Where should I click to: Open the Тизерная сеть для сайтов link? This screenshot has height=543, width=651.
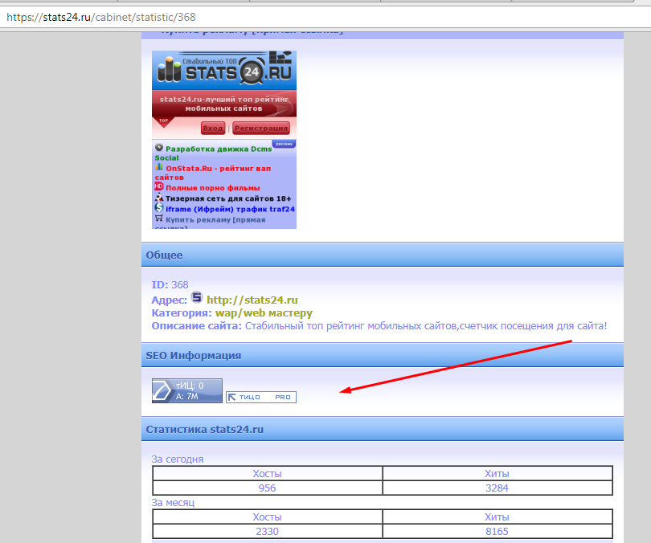coord(228,198)
